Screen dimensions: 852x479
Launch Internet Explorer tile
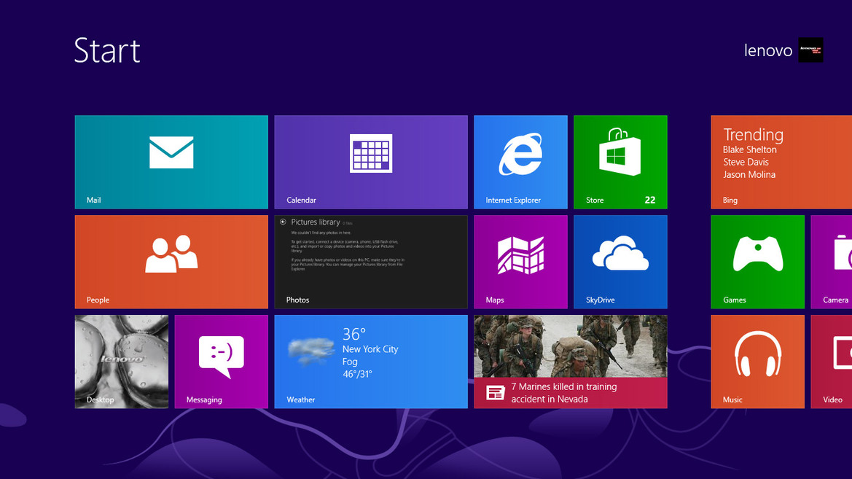click(x=520, y=162)
